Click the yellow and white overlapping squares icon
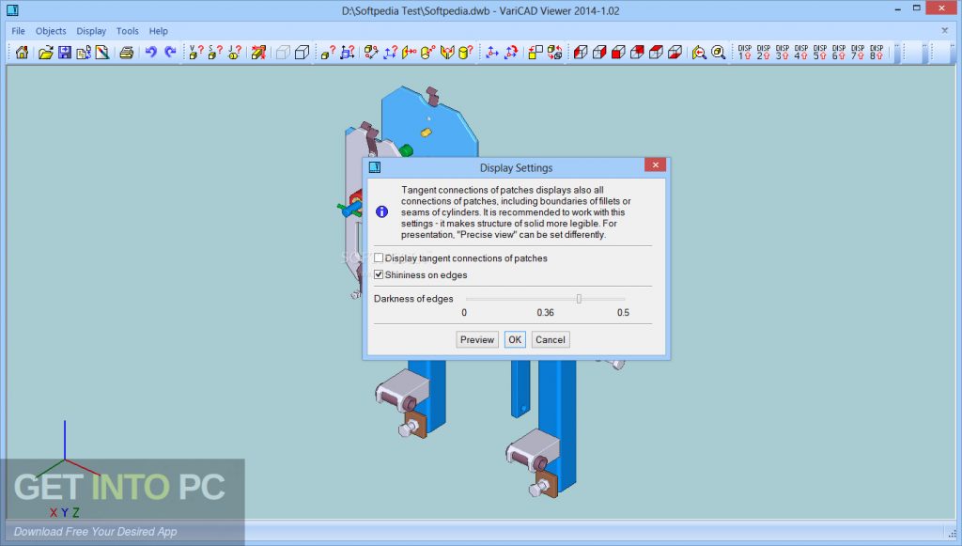Image resolution: width=962 pixels, height=546 pixels. pos(535,53)
